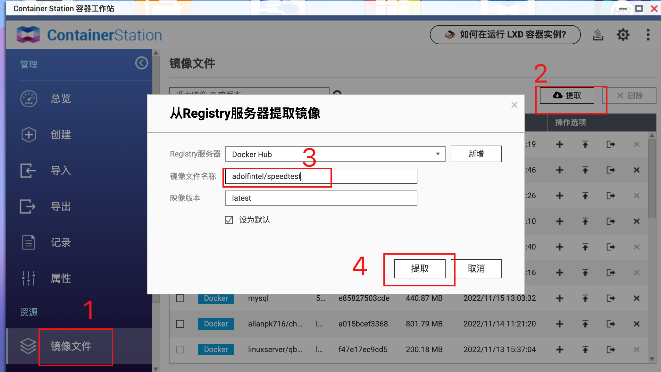Click the upload icon on mysql image row
Image resolution: width=661 pixels, height=372 pixels.
[585, 298]
